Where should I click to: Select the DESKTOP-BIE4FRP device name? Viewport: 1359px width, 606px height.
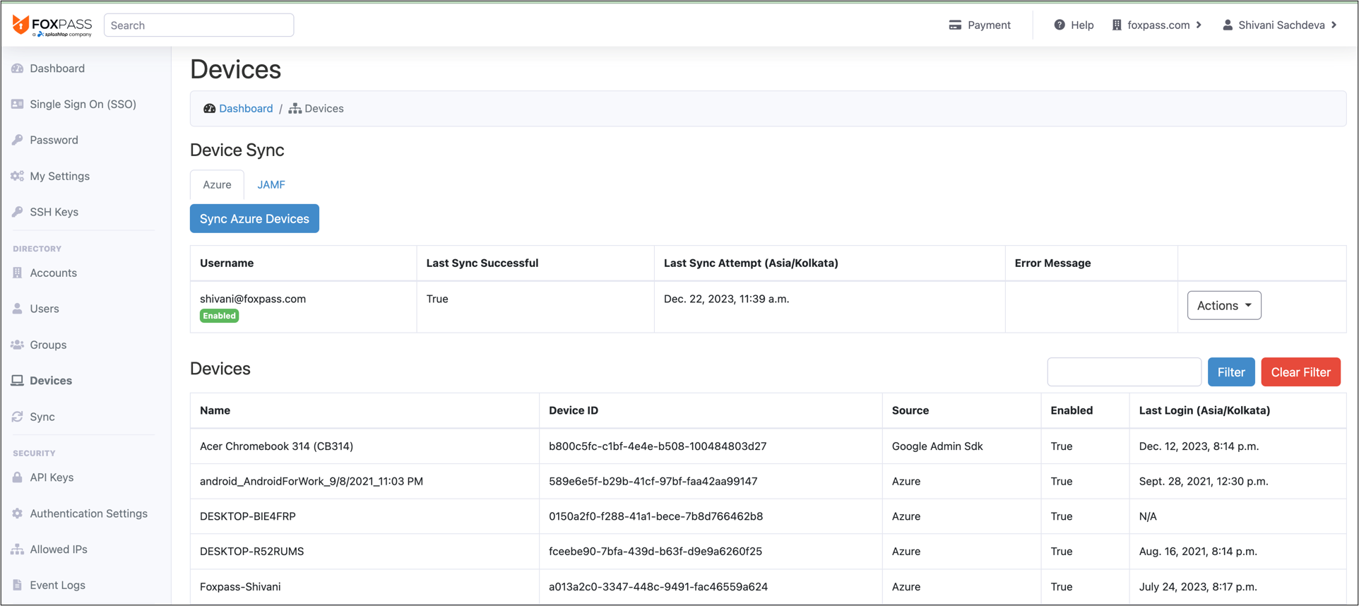pos(247,516)
